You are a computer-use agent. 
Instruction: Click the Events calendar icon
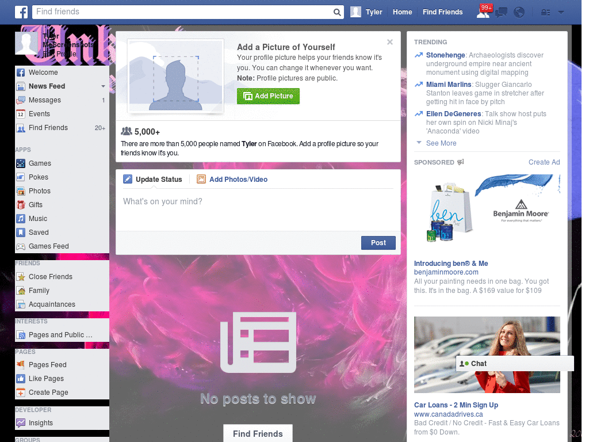21,114
